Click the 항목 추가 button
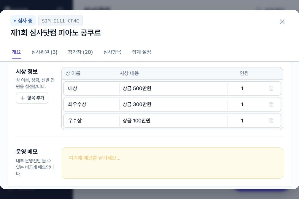The width and height of the screenshot is (299, 199). point(32,98)
